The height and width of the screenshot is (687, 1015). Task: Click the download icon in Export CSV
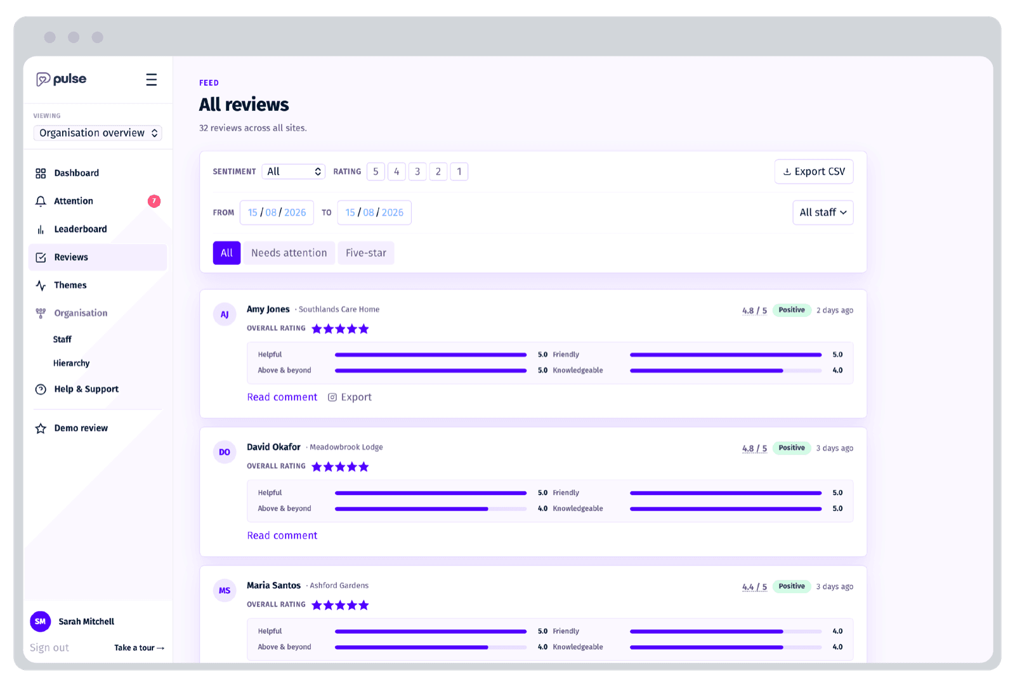tap(787, 172)
